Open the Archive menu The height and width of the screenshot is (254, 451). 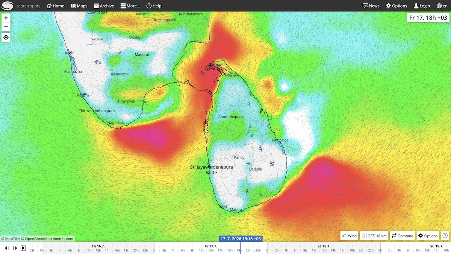coord(104,6)
